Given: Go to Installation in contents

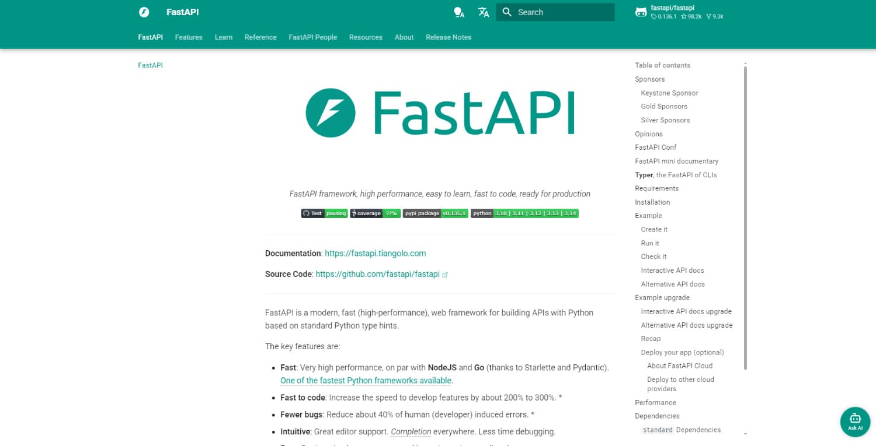Looking at the screenshot, I should (652, 202).
